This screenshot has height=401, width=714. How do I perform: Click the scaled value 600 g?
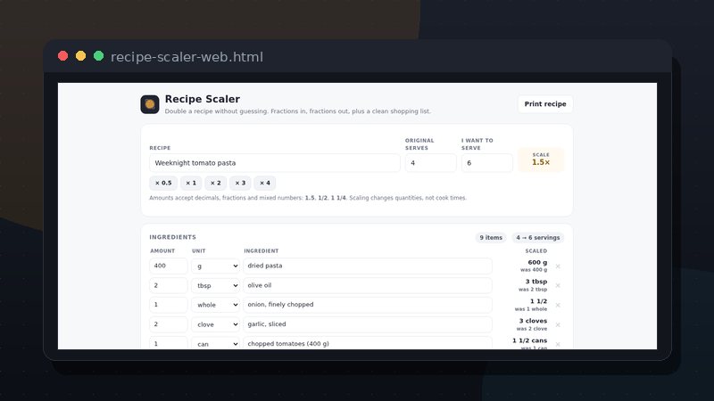point(537,262)
